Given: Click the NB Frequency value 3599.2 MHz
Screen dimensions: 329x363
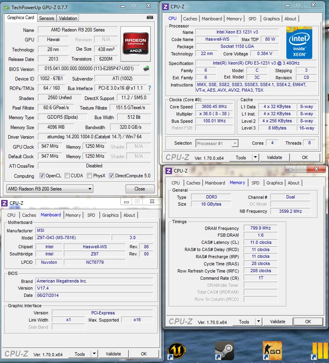Looking at the screenshot, I should tap(290, 211).
